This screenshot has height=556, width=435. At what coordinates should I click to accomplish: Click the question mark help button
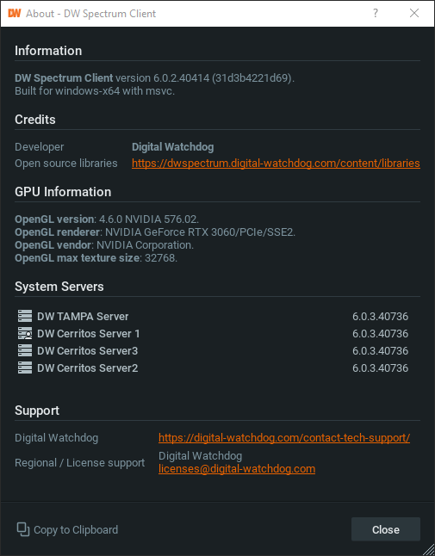tap(375, 14)
